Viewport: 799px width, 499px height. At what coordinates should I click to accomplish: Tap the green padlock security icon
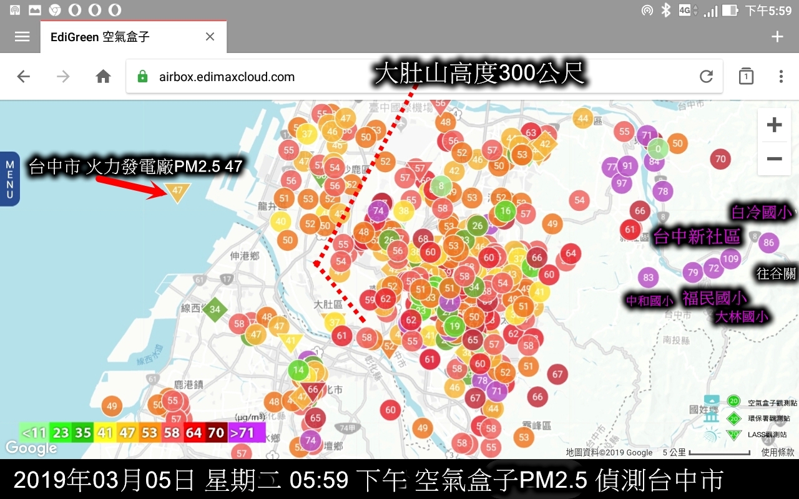point(142,77)
